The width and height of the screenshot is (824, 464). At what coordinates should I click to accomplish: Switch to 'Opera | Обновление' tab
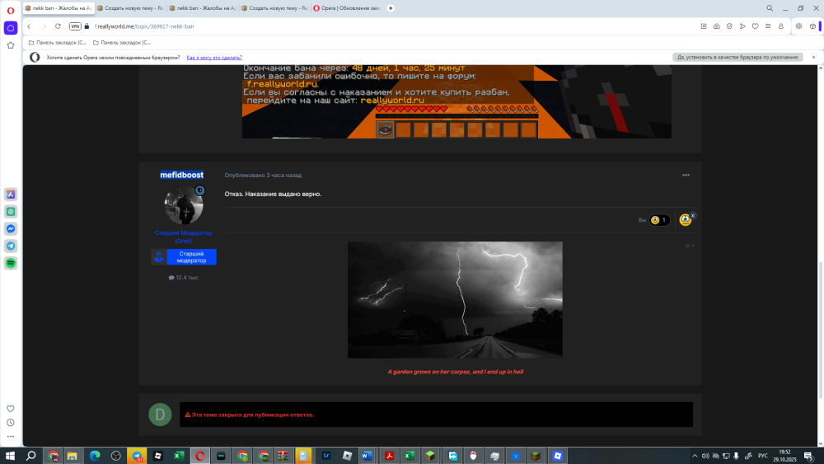(347, 8)
